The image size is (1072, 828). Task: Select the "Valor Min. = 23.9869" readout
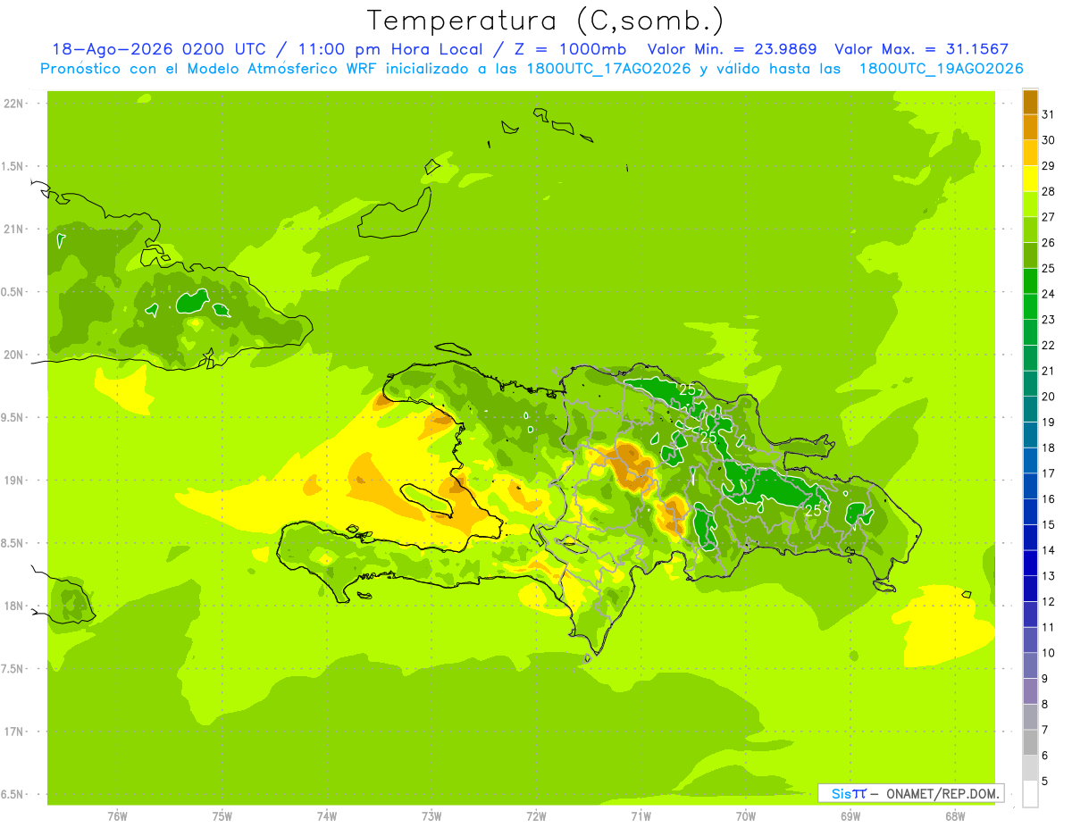click(733, 49)
